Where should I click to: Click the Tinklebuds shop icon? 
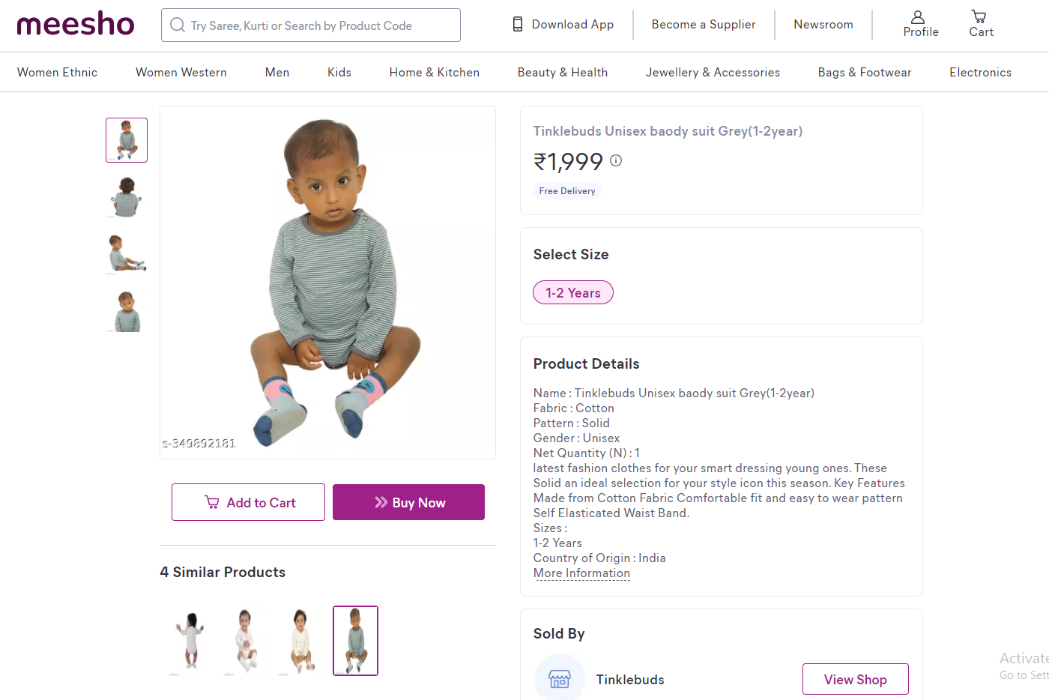click(559, 679)
